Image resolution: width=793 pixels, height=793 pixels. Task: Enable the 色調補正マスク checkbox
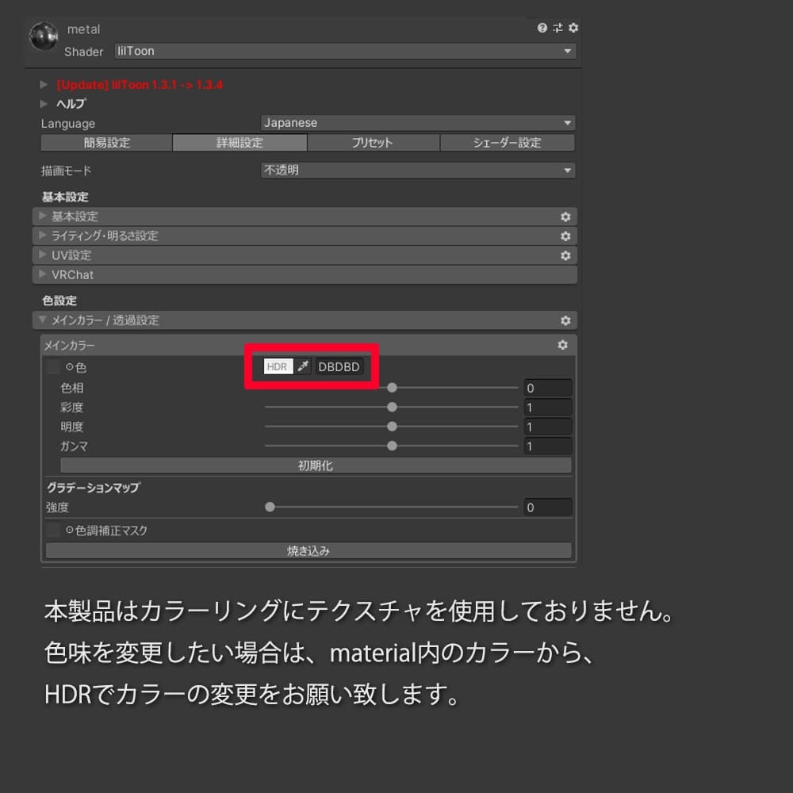pyautogui.click(x=52, y=530)
